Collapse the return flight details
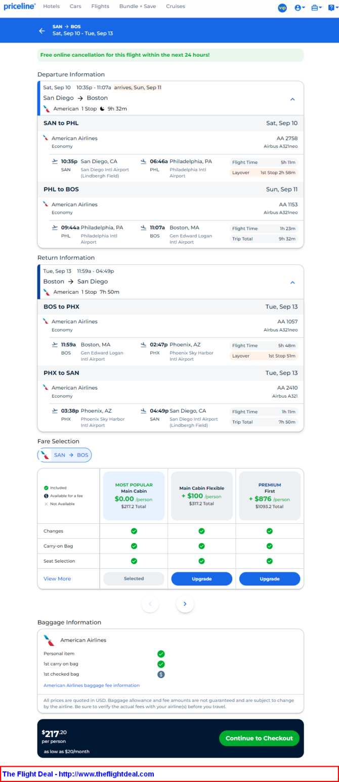The width and height of the screenshot is (339, 782). coord(292,283)
